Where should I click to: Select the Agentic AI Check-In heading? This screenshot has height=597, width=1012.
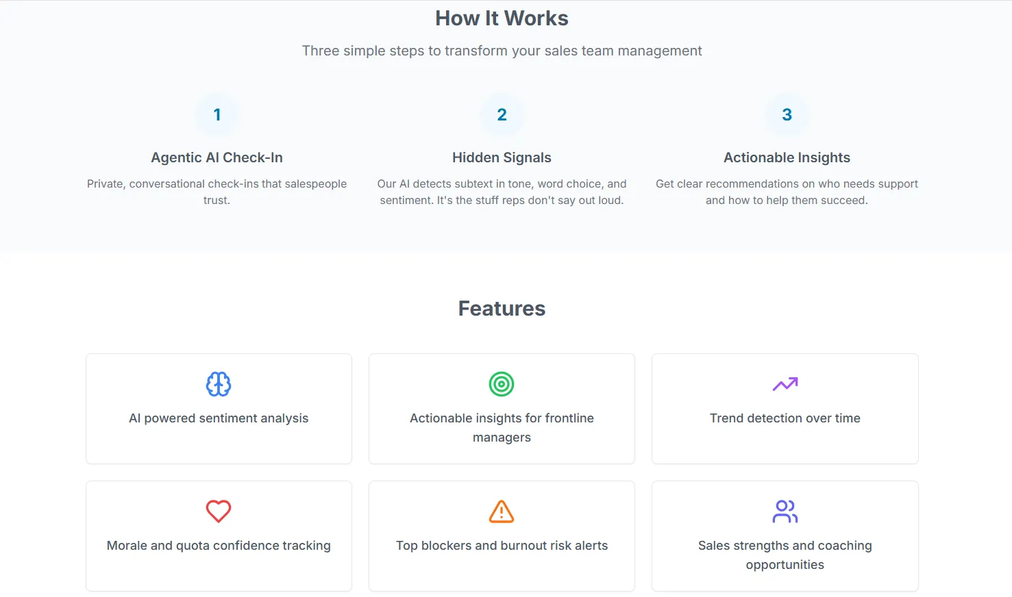(217, 157)
